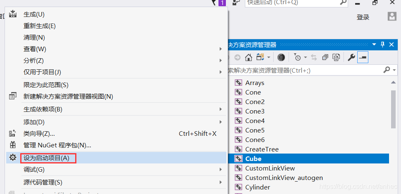401x194 pixels.
Task: Open the Solution Explorer window position dropdown
Action: pos(374,45)
